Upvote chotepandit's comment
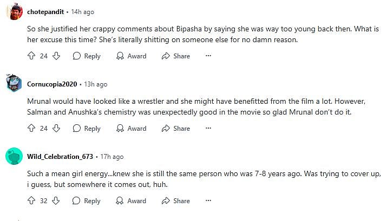387x221 pixels. [x=31, y=56]
